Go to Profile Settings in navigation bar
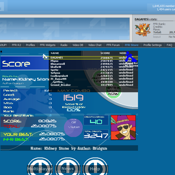Viewport: 175px width, 175px height. [x=152, y=45]
